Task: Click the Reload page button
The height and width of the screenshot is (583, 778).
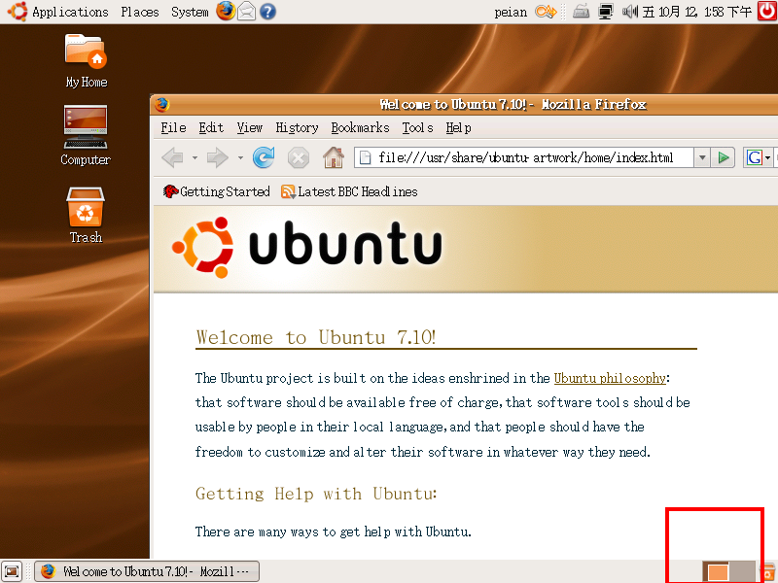Action: (x=264, y=157)
